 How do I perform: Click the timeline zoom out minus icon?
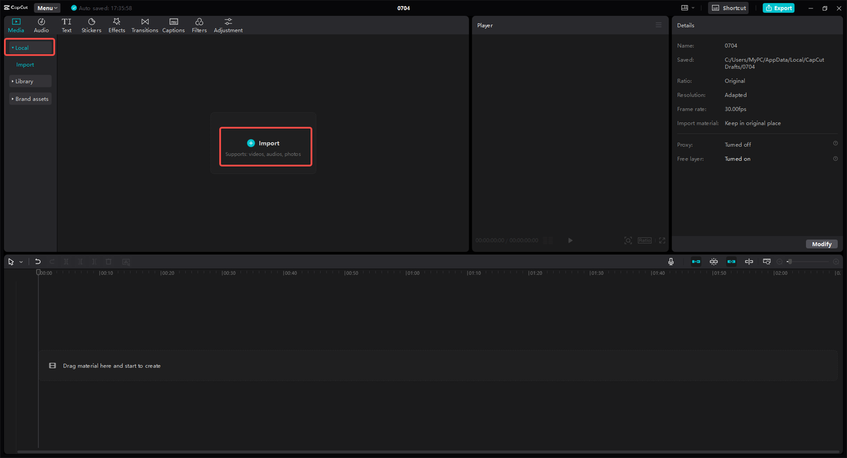(780, 262)
